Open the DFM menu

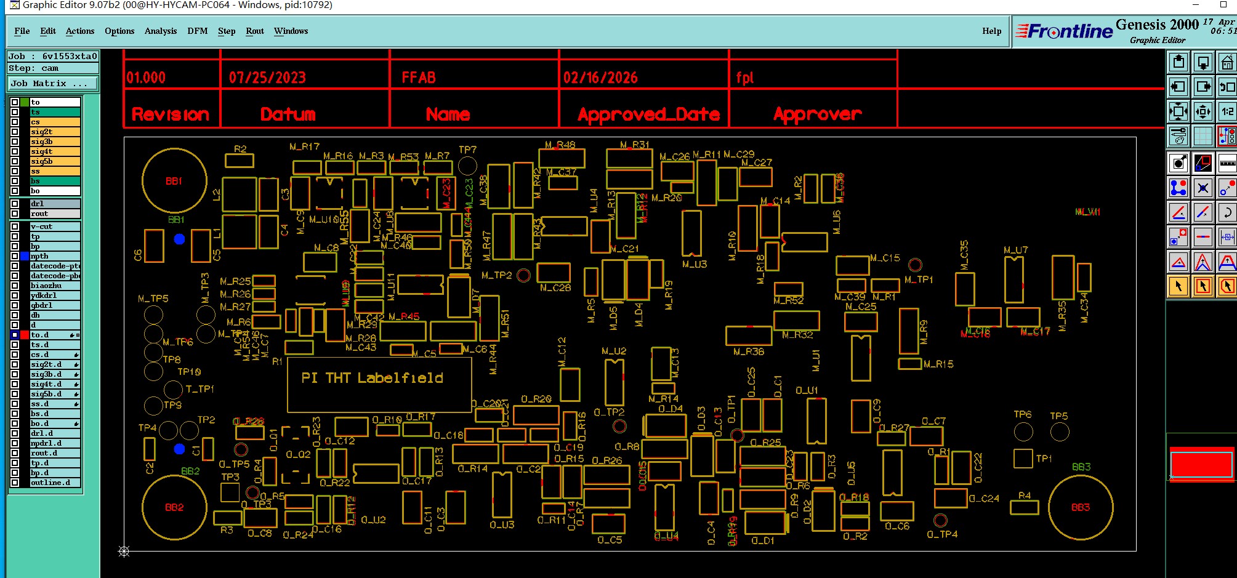click(198, 31)
